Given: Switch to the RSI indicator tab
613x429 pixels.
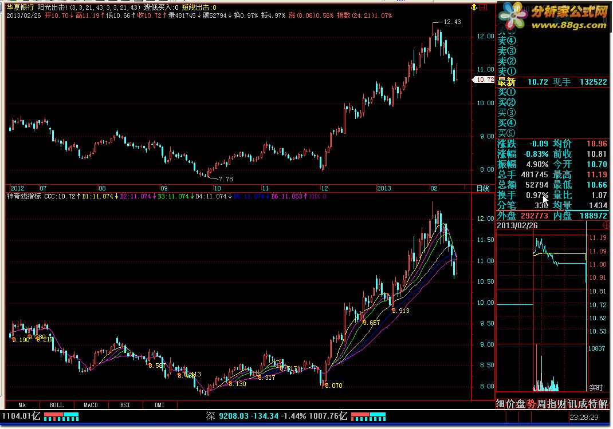Looking at the screenshot, I should [125, 405].
